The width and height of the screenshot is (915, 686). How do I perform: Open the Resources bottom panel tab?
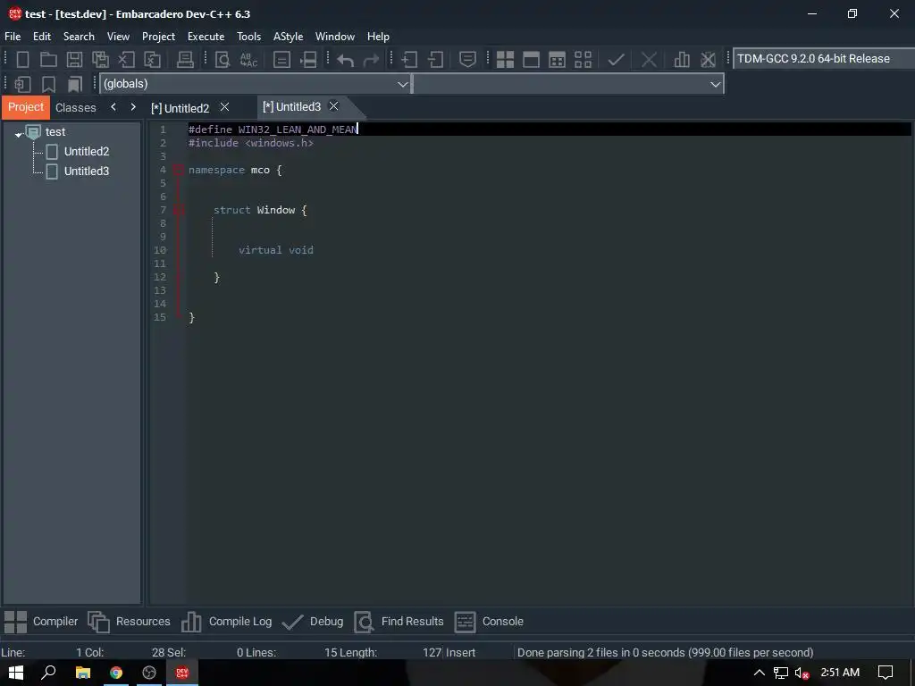click(x=130, y=622)
